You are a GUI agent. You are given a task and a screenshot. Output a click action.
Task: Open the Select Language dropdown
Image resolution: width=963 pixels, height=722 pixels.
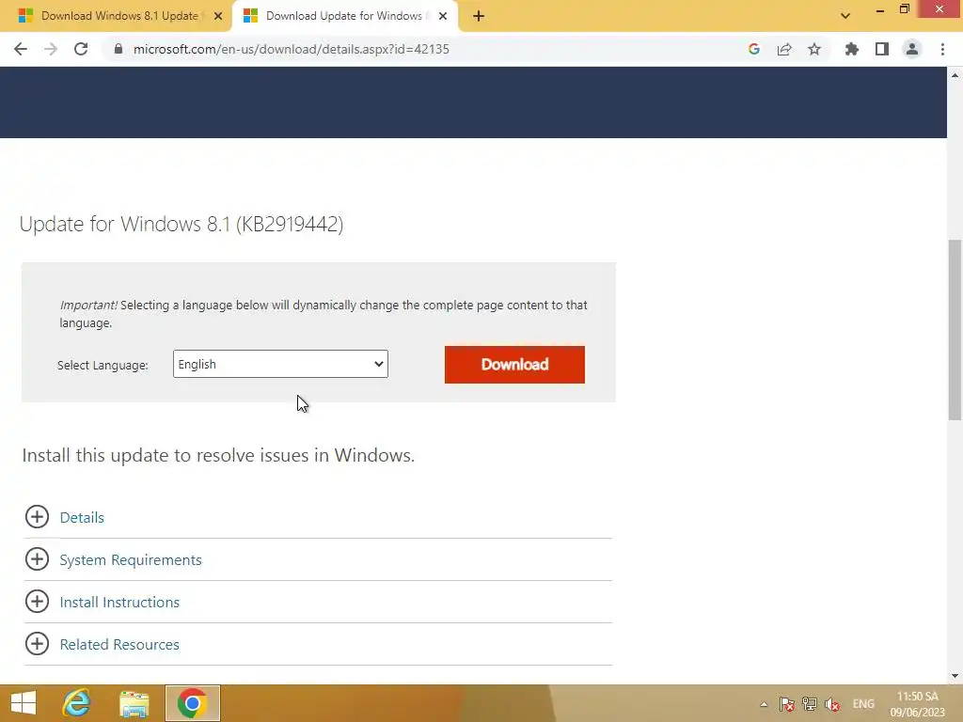(x=280, y=364)
